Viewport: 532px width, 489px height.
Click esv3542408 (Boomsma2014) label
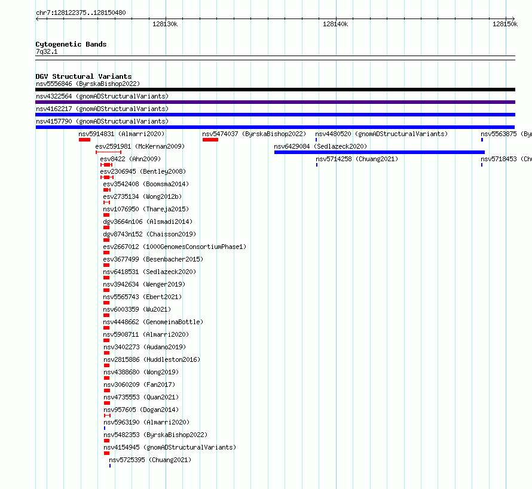point(146,184)
